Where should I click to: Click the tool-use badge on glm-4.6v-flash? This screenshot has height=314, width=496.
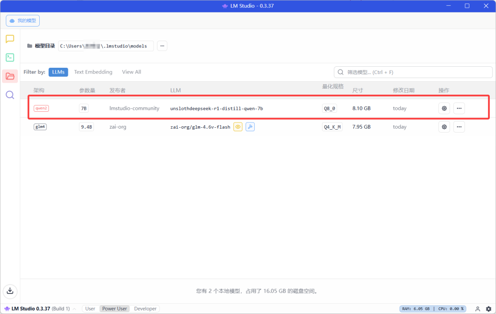click(x=250, y=127)
